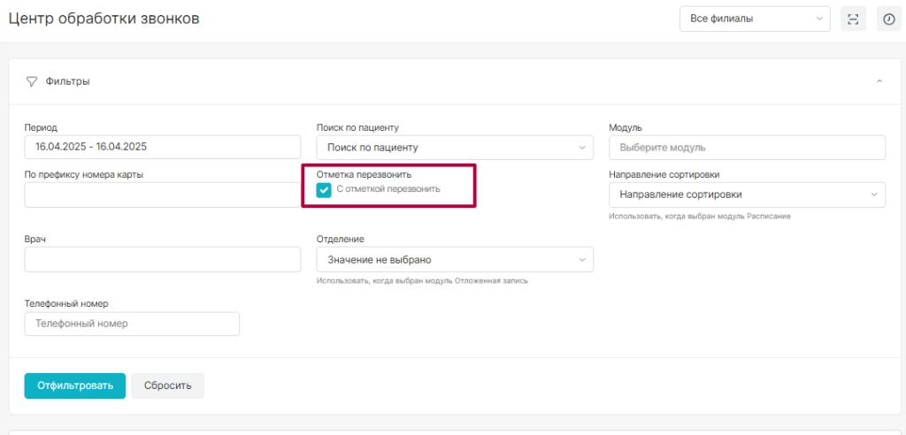
Task: Click the 'Фильтры' panel header text
Action: 67,81
